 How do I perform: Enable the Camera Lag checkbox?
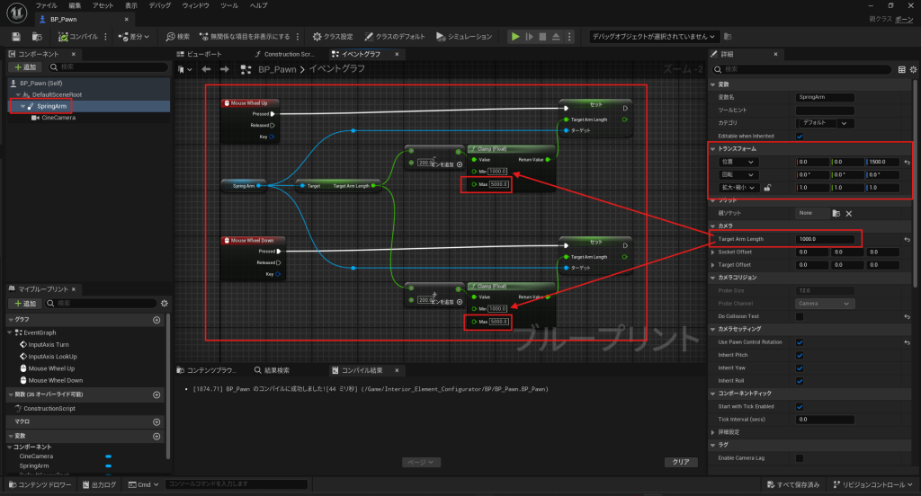point(800,458)
